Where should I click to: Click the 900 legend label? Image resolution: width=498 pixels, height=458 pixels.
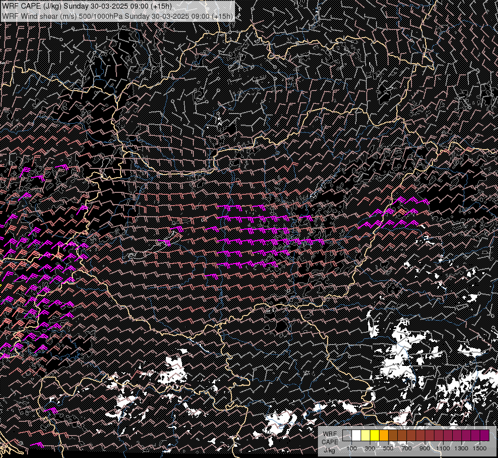click(425, 448)
